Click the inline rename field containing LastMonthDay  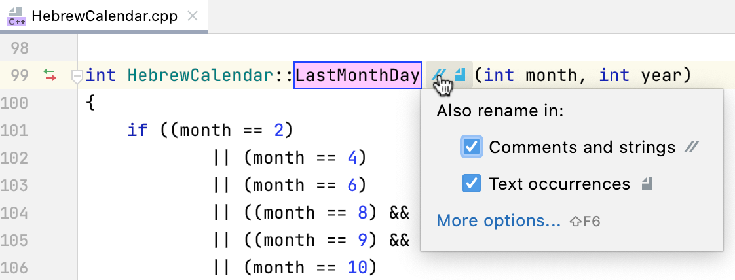357,76
